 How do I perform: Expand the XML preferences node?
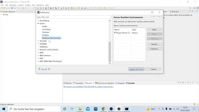coord(38,58)
